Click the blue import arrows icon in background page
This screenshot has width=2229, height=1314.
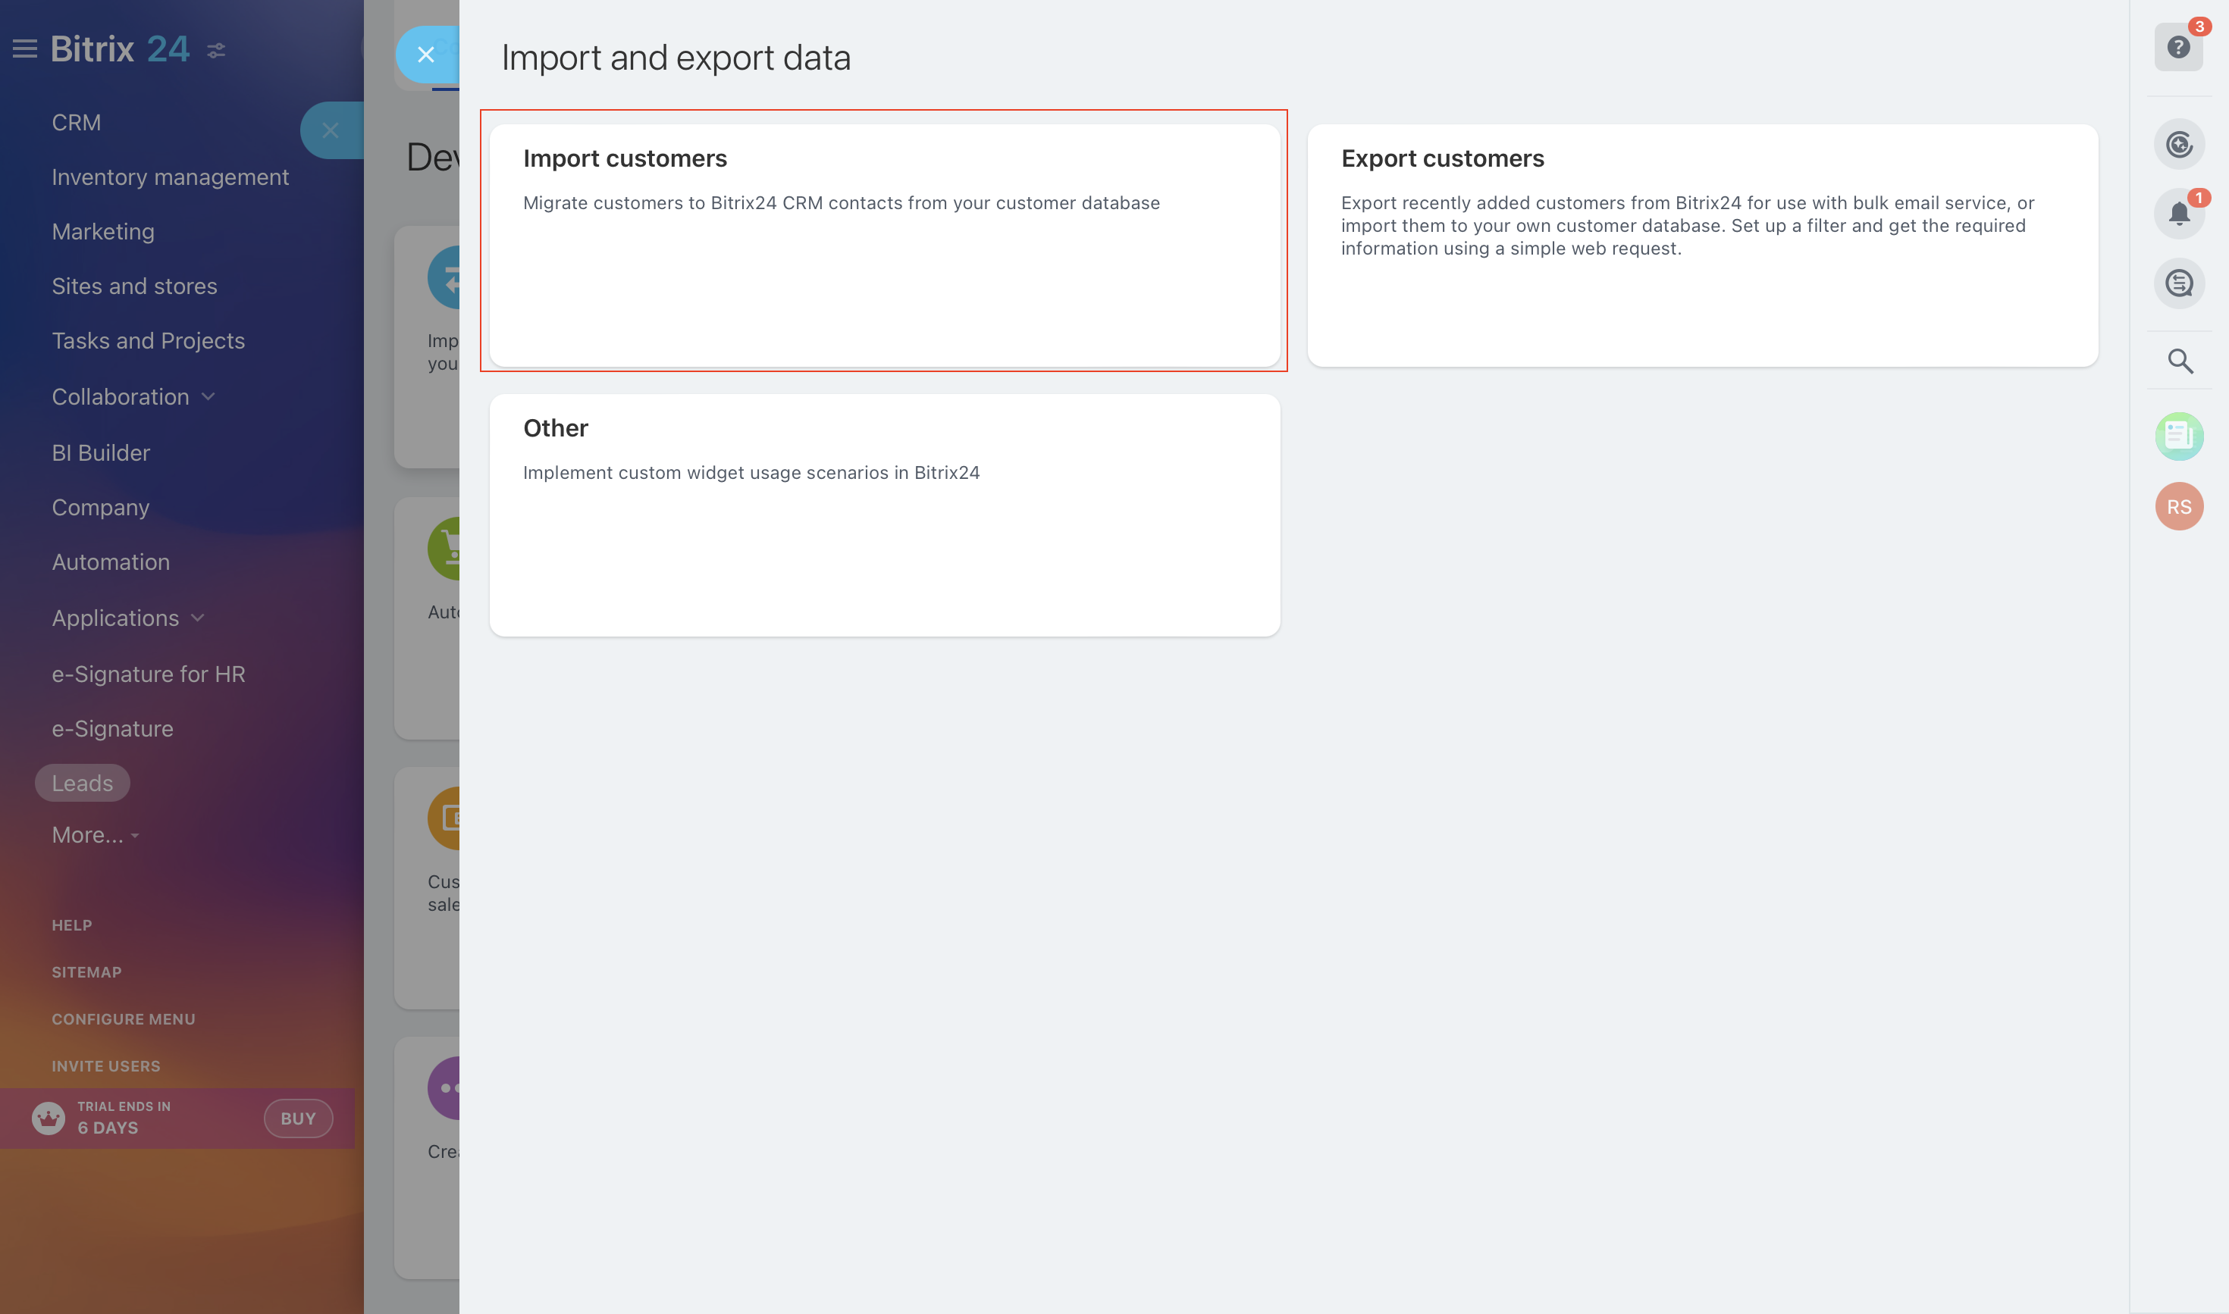point(444,277)
